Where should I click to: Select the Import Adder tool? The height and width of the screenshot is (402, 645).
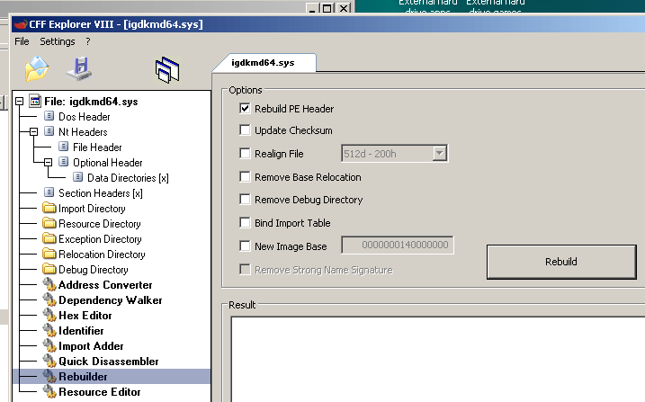pyautogui.click(x=91, y=346)
